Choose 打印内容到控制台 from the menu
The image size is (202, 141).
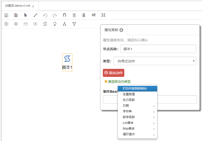point(137,89)
